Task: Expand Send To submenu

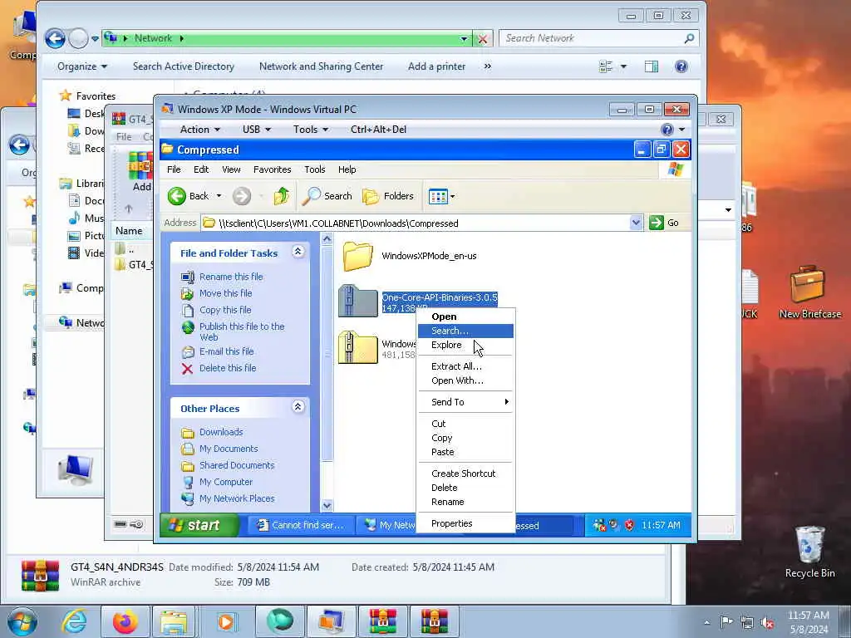Action: pos(465,402)
